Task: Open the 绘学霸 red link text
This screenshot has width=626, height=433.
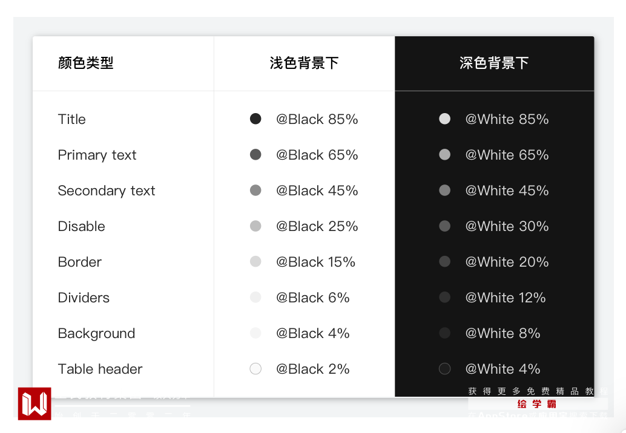Action: 537,404
